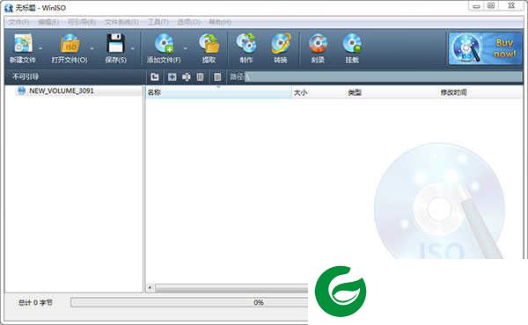Screen dimensions: 528x325
Task: Click the Buy now! banner button
Action: click(485, 48)
